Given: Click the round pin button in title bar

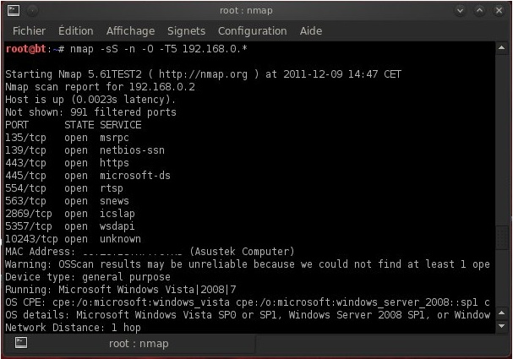Looking at the screenshot, I should click(x=32, y=11).
